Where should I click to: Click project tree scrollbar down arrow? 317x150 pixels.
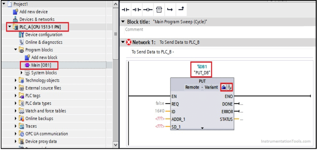pyautogui.click(x=116, y=145)
